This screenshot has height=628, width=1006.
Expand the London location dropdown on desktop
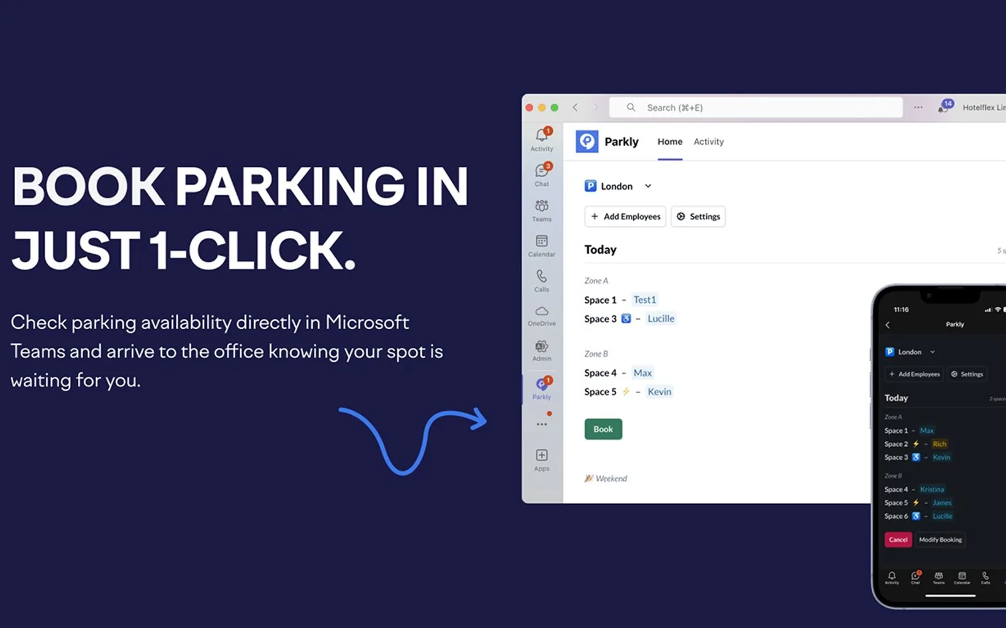618,186
